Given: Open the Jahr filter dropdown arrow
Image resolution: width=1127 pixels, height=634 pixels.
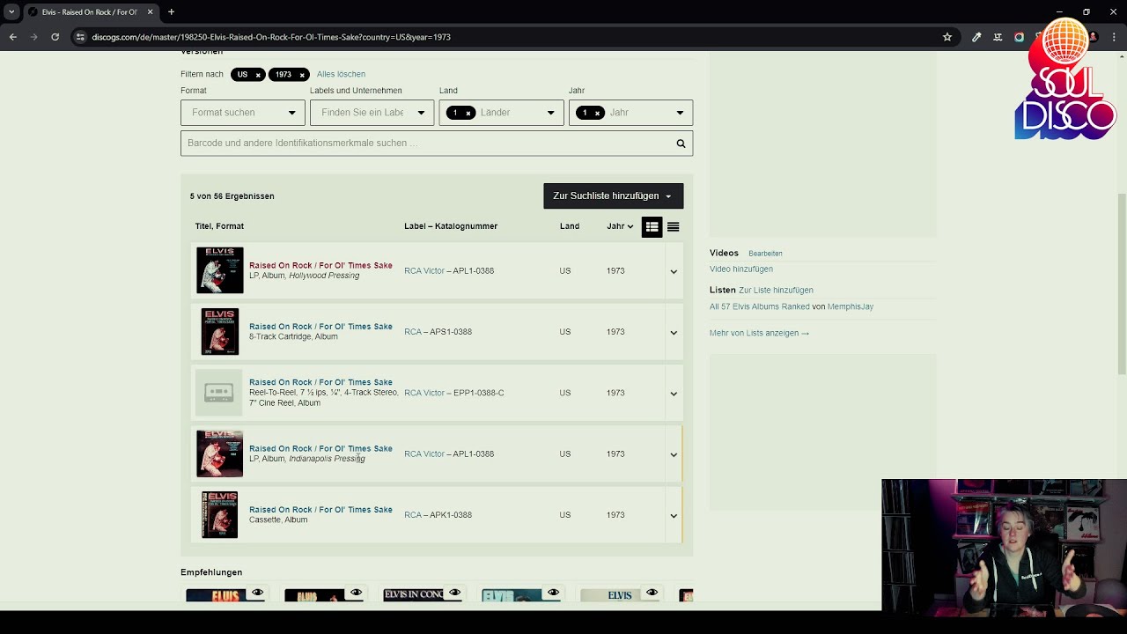Looking at the screenshot, I should pos(680,113).
